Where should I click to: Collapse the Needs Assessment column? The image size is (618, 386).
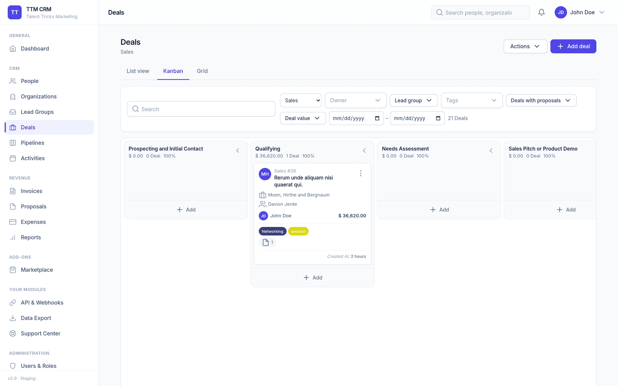(x=491, y=151)
